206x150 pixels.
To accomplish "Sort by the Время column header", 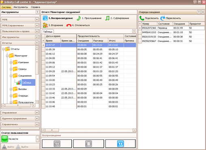I will tap(53, 41).
